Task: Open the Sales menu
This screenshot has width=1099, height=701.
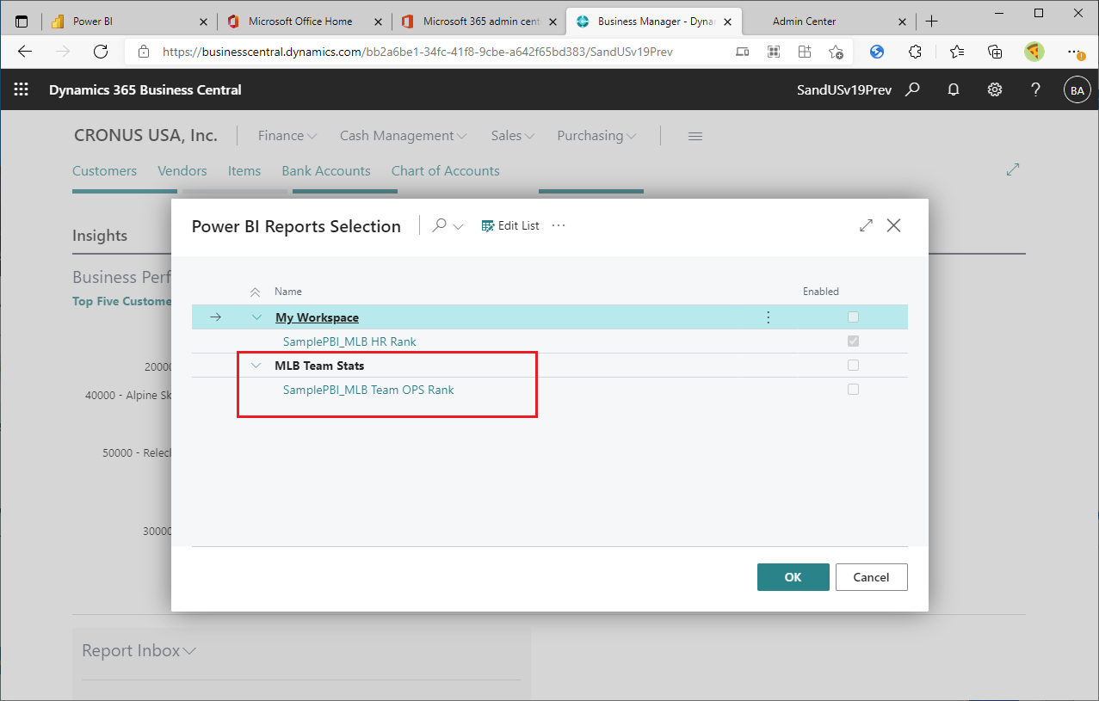Action: pos(511,135)
